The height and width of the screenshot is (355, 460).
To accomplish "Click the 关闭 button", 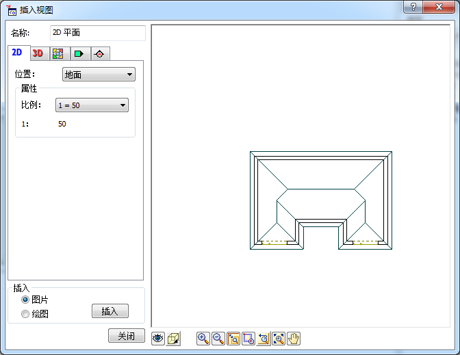I will tap(127, 336).
